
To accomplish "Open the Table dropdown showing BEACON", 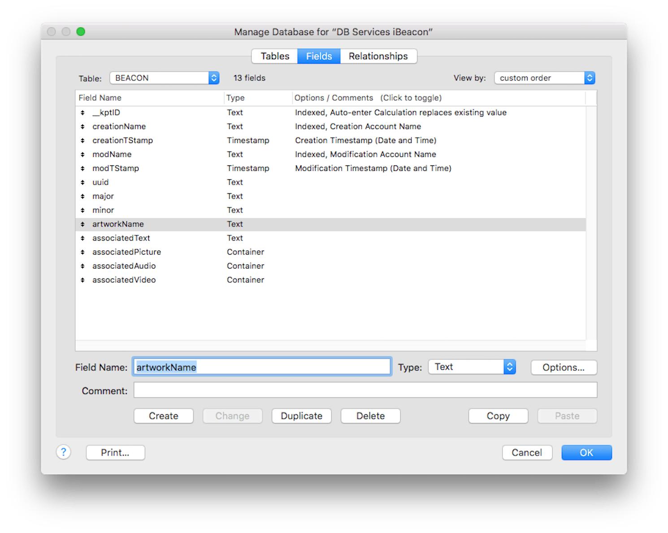I will click(x=164, y=78).
